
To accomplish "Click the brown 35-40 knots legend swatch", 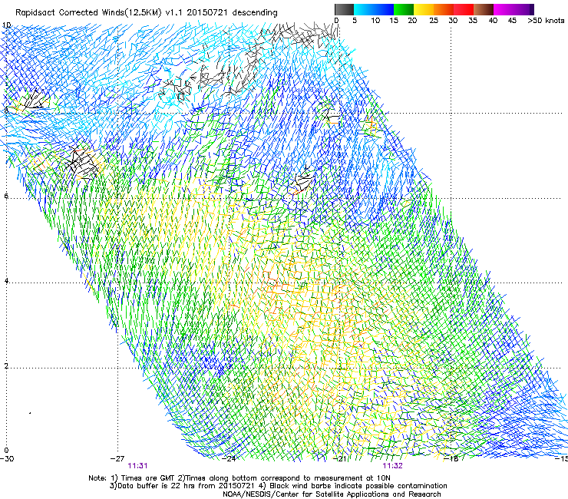I will [x=484, y=9].
